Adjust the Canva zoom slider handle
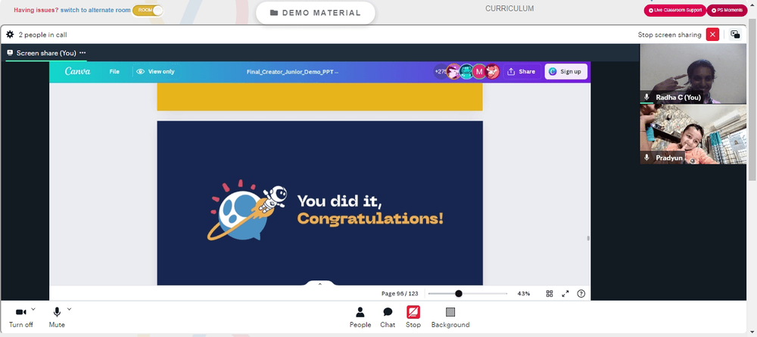Image resolution: width=757 pixels, height=337 pixels. pyautogui.click(x=459, y=294)
